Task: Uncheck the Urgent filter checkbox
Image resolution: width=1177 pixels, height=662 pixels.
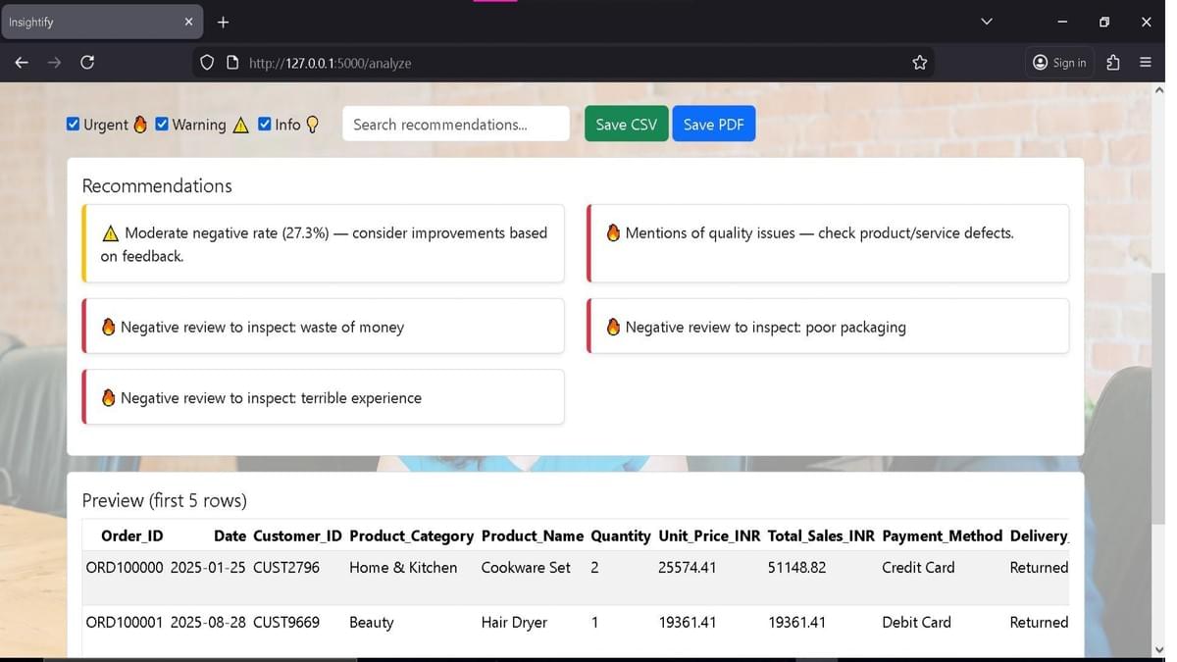Action: pos(74,125)
